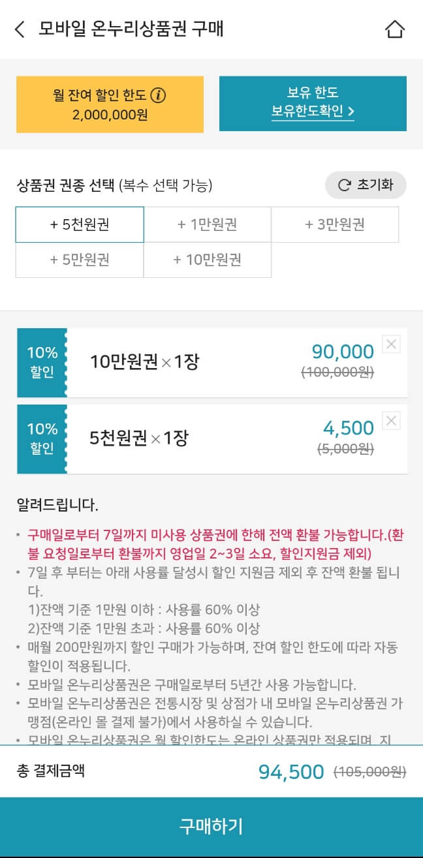Tap the 보유 한도 panel header
Image resolution: width=423 pixels, height=858 pixels.
pos(313,93)
